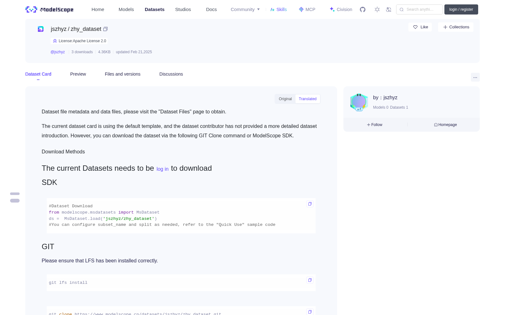Screen dimensions: 505x315
Task: Open the Files and versions tab
Action: [x=122, y=74]
